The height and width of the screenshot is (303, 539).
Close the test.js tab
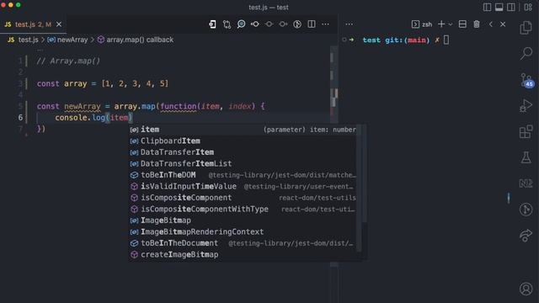[x=59, y=24]
